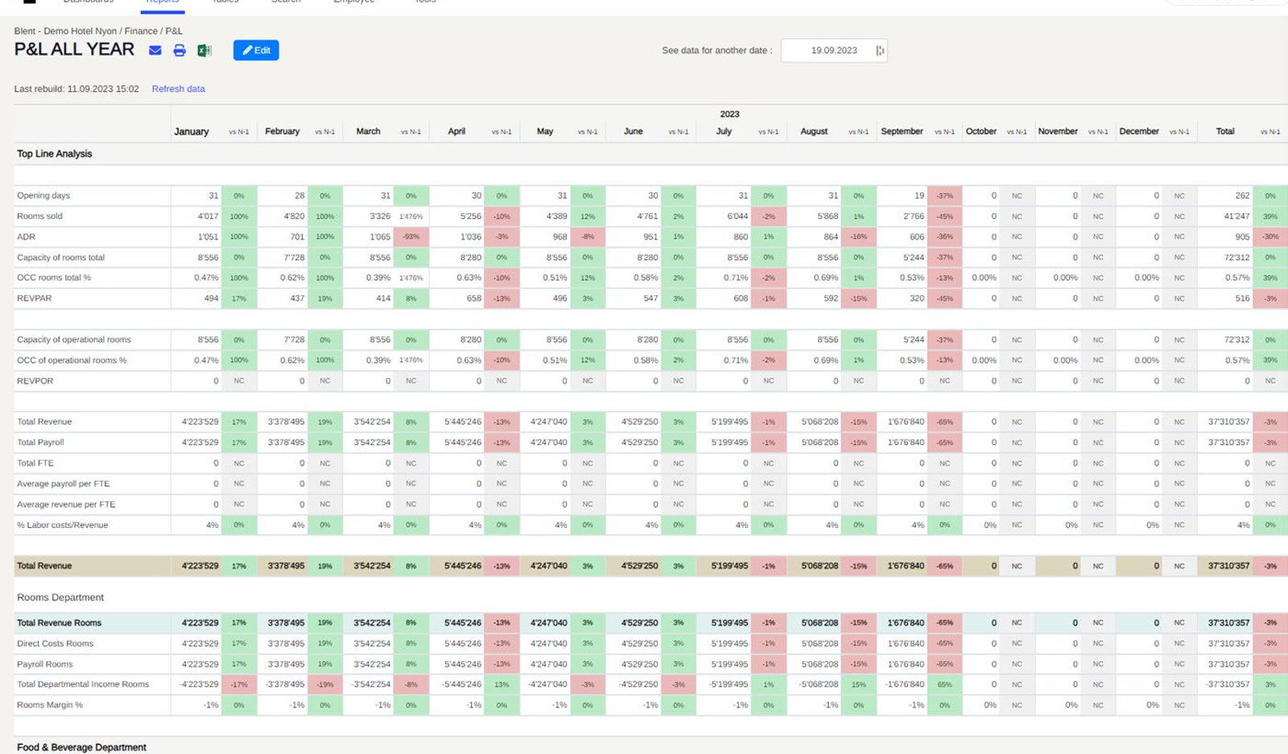Click the 'vs N-1' header beside January
Screen dimensions: 1288x754
(239, 132)
